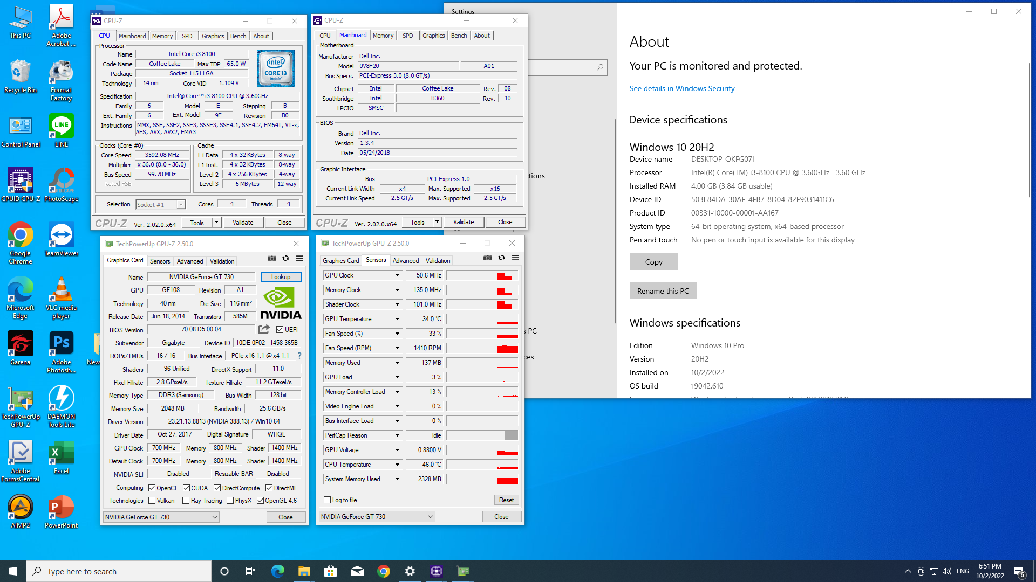This screenshot has height=582, width=1036.
Task: Open Tools dropdown arrow in CPU-Z CPU window
Action: (216, 223)
